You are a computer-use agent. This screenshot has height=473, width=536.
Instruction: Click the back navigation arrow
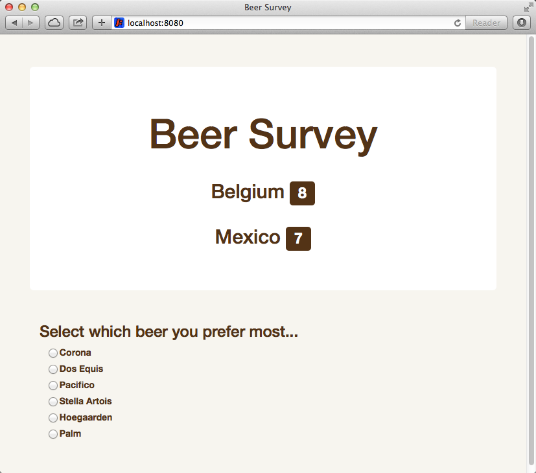[x=14, y=22]
